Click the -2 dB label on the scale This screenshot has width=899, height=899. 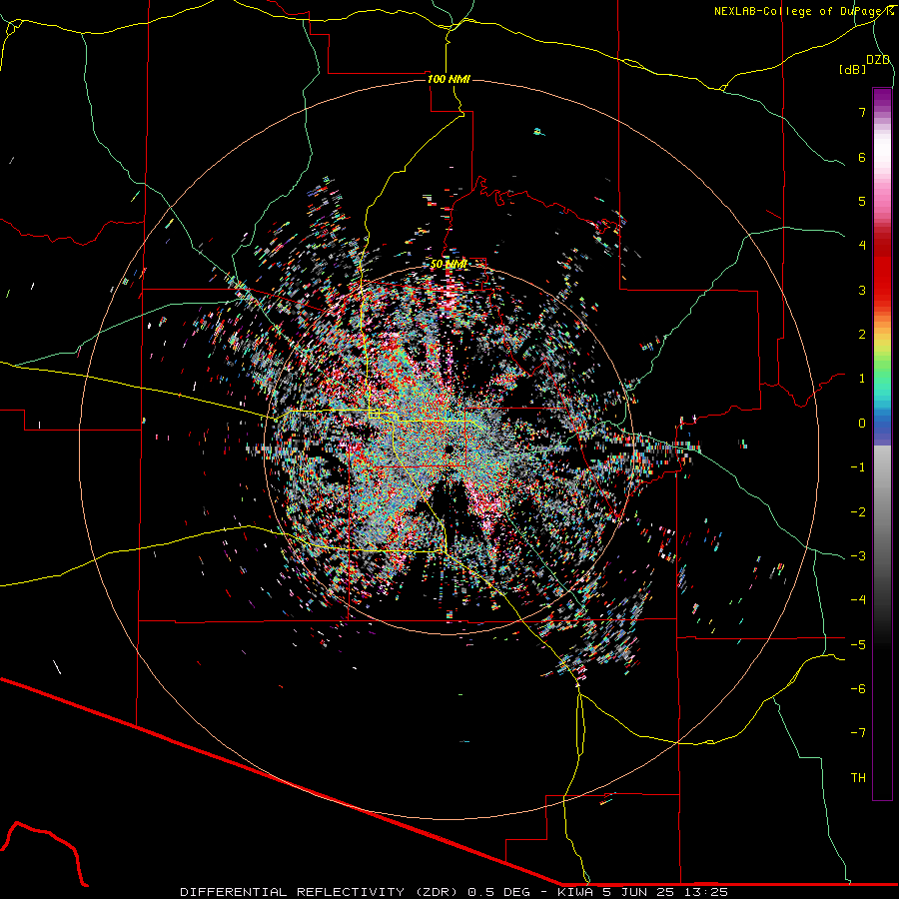[858, 512]
